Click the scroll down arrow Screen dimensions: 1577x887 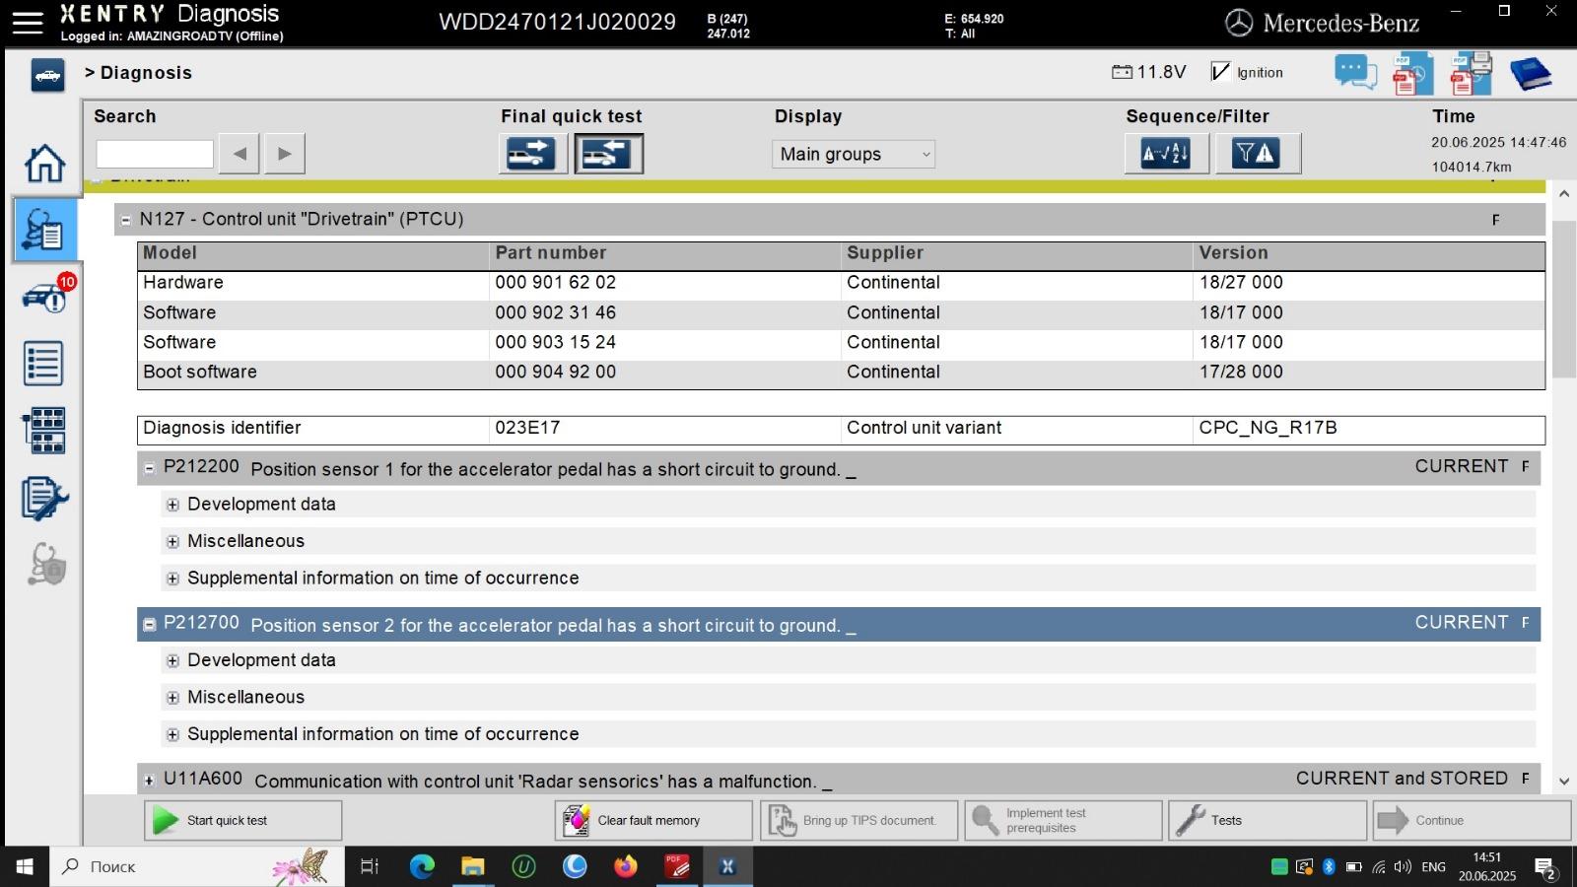pos(1564,782)
